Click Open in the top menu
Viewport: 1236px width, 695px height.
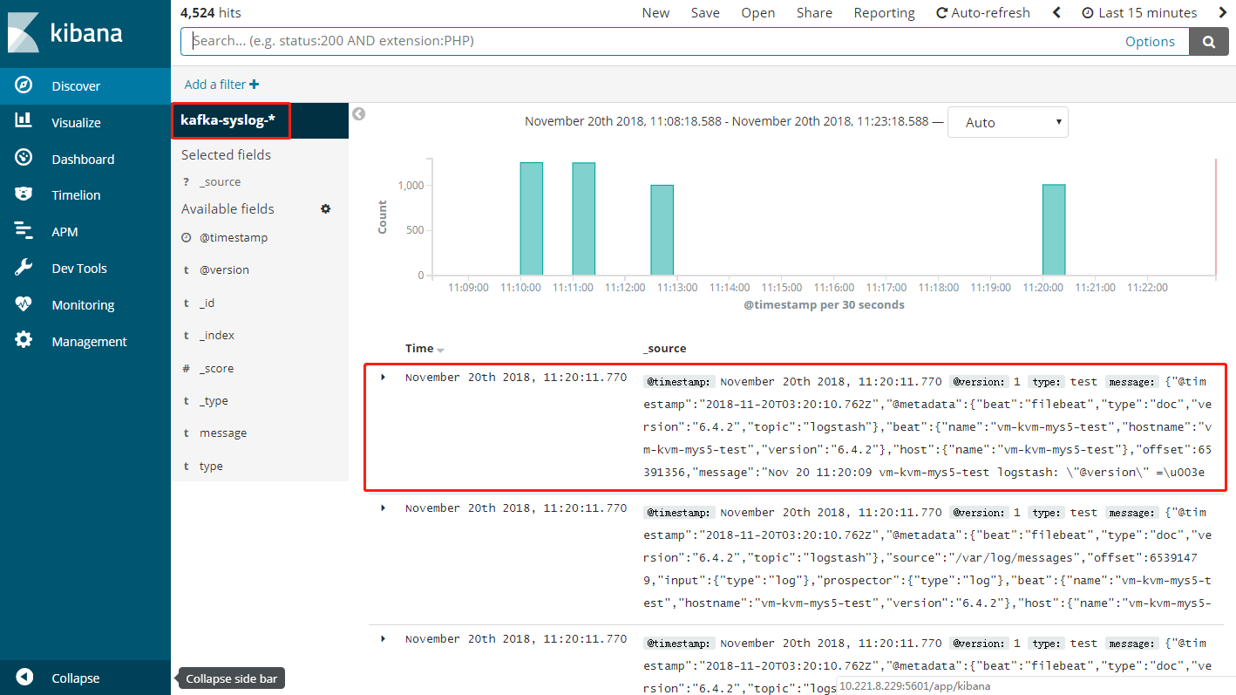[758, 13]
